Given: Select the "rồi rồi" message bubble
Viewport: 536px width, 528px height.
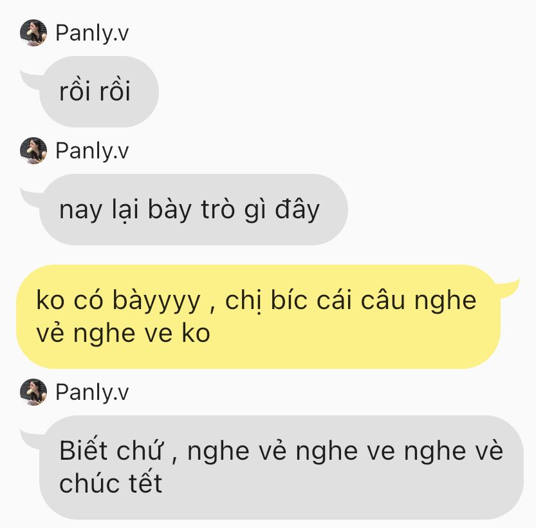Looking at the screenshot, I should (x=99, y=91).
